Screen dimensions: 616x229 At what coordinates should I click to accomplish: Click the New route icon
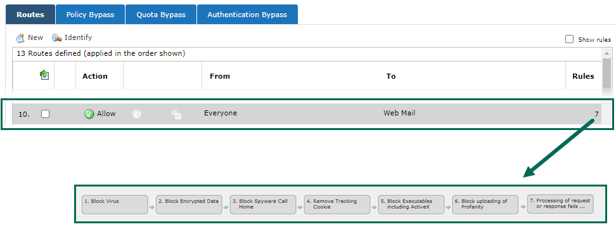coord(20,38)
